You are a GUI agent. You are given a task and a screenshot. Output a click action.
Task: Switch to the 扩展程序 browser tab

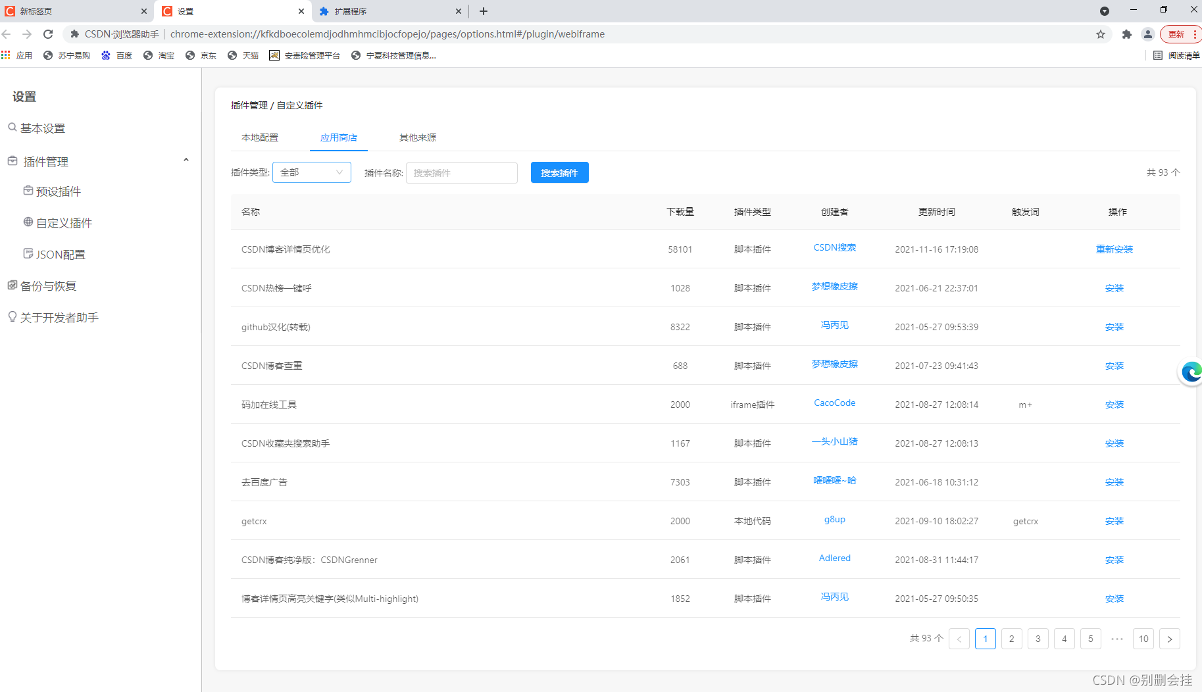[389, 11]
